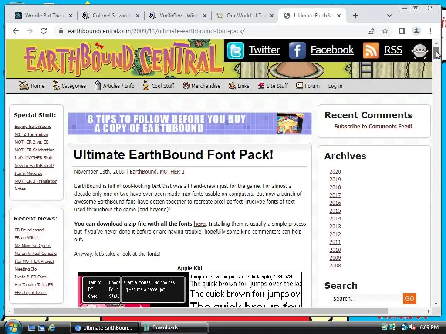This screenshot has width=446, height=334.
Task: Expand the tab search chevron
Action: pyautogui.click(x=389, y=16)
